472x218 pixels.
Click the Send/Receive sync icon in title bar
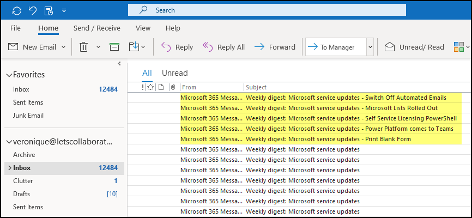tap(16, 10)
